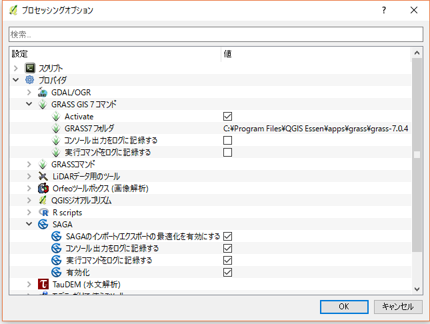Click the 設定 column header
Screen dimensions: 430x324
[115, 54]
